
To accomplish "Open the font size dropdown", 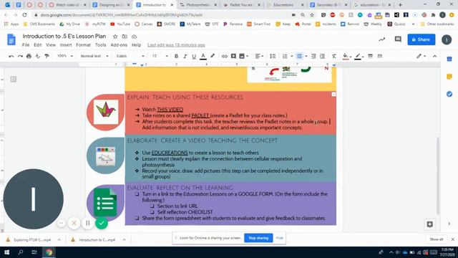I will (x=160, y=56).
